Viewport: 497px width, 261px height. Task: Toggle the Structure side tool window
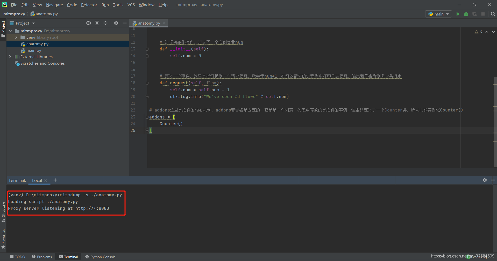[x=3, y=212]
